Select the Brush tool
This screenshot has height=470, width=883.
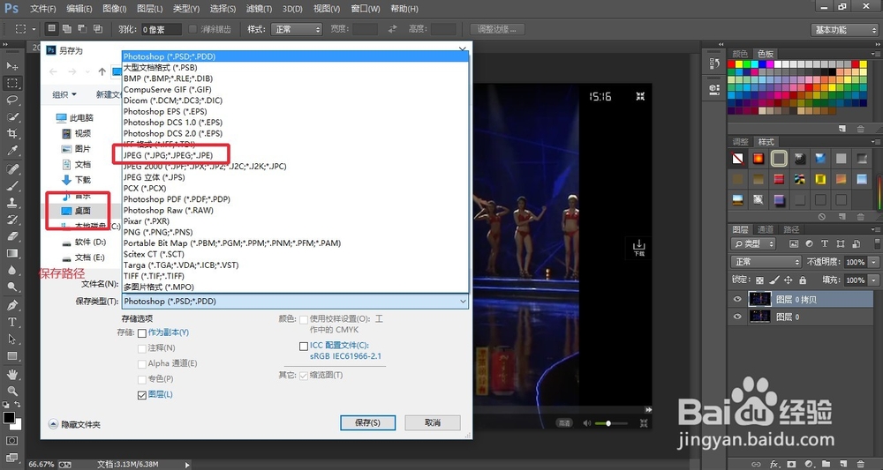tap(11, 185)
